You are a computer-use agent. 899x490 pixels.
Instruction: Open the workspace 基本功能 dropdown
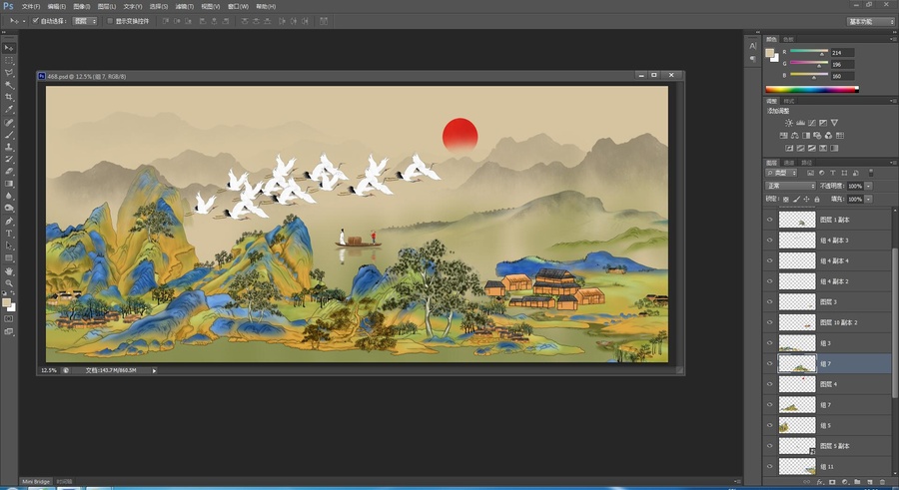click(870, 21)
